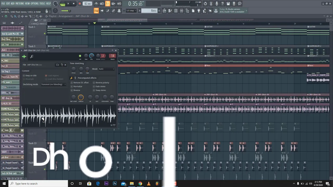Select the GUNGRU SB2 clip in picker
Image resolution: width=333 pixels, height=187 pixels.
tap(10, 104)
